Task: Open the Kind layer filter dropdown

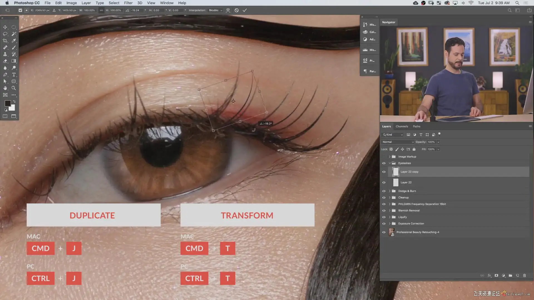Action: (392, 135)
